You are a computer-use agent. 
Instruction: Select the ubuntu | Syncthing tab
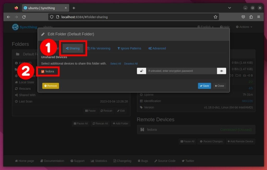[45, 8]
